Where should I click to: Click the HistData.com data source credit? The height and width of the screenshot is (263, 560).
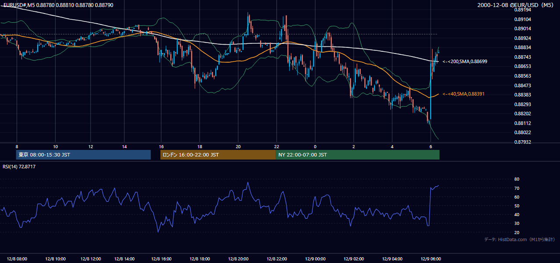520,239
